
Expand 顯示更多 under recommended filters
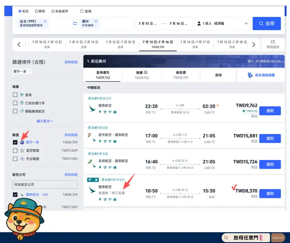(45, 121)
